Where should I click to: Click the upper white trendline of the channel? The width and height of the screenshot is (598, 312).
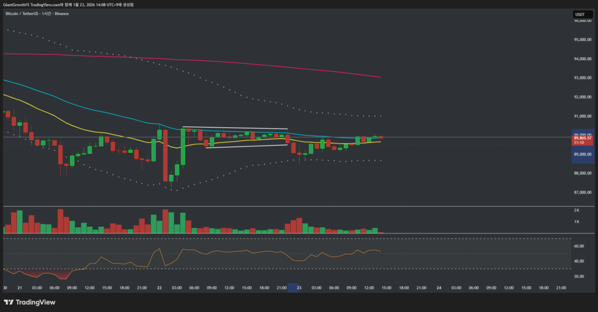pyautogui.click(x=234, y=128)
